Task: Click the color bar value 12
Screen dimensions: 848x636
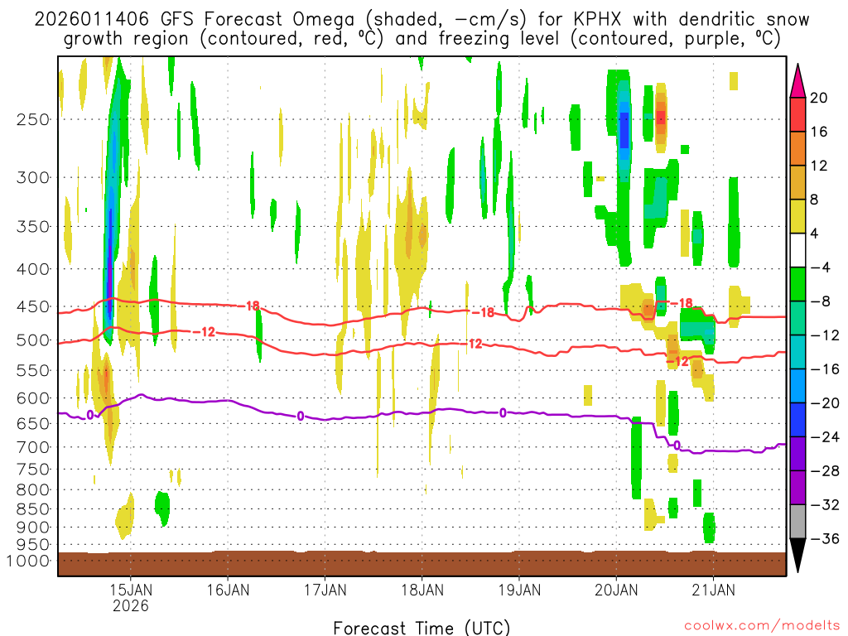Action: pos(819,166)
